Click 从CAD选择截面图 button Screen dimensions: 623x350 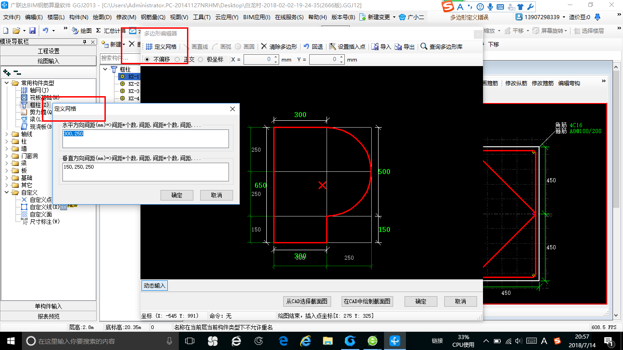click(x=307, y=301)
